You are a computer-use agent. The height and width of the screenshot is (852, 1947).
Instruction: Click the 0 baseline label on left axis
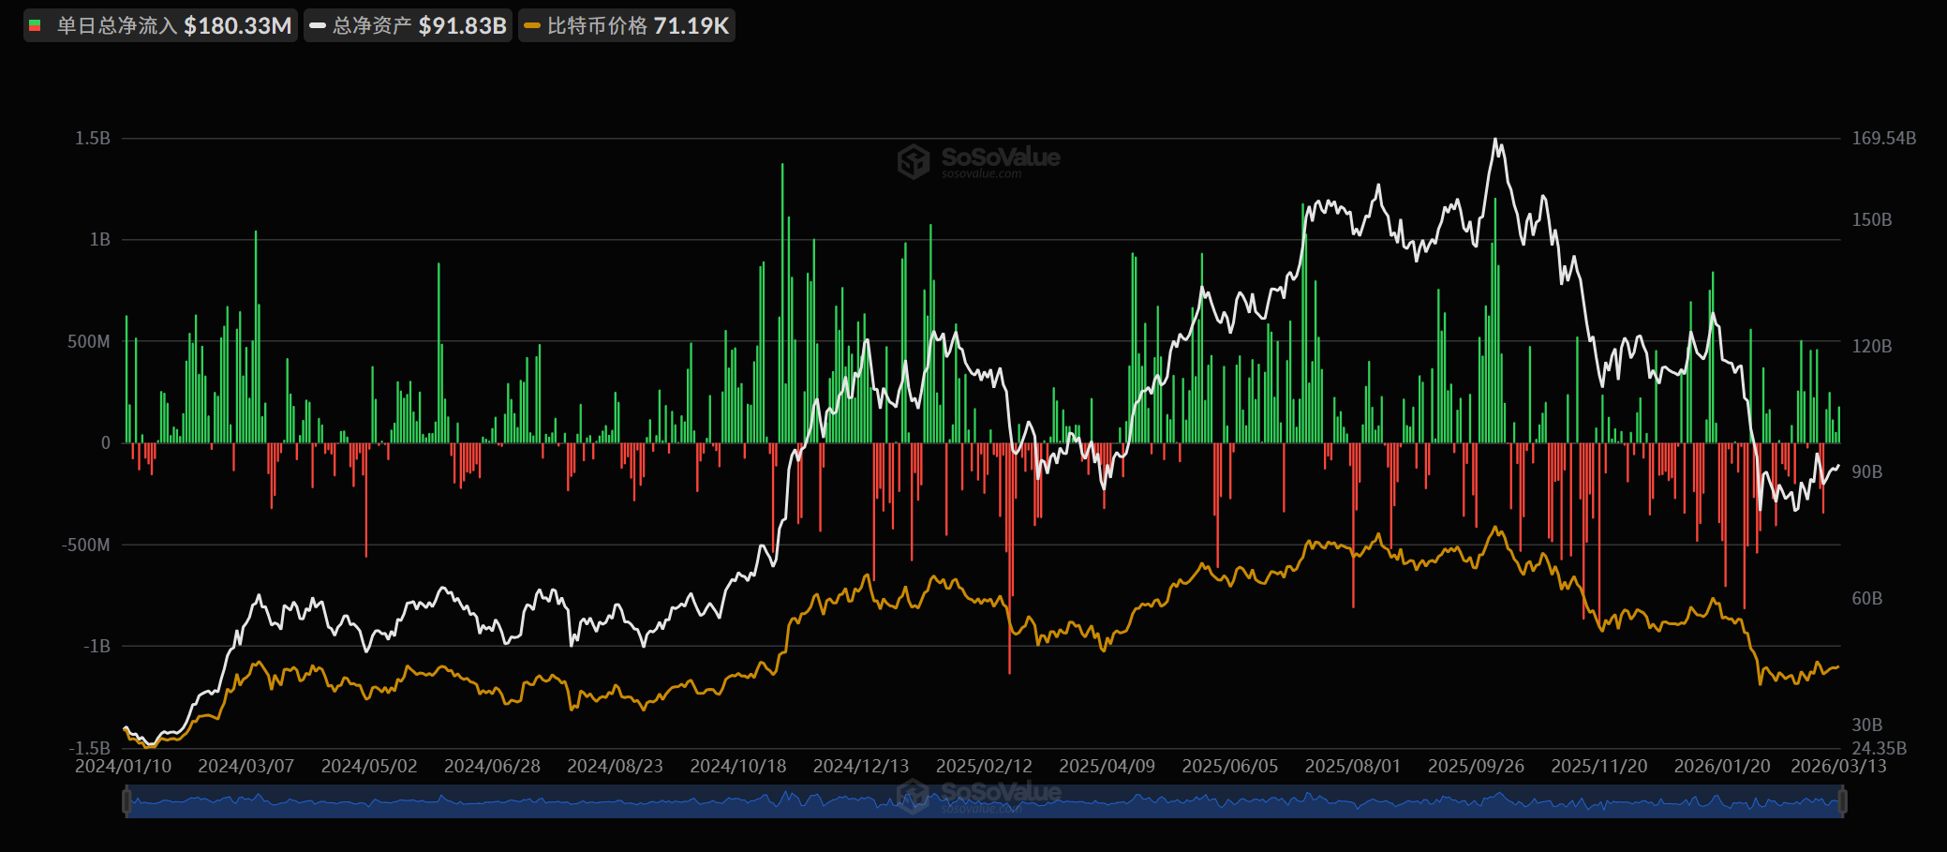(x=105, y=442)
